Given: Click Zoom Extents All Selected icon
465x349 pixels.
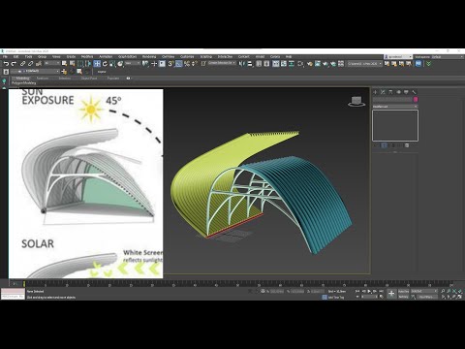Looking at the screenshot, I should coord(460,291).
